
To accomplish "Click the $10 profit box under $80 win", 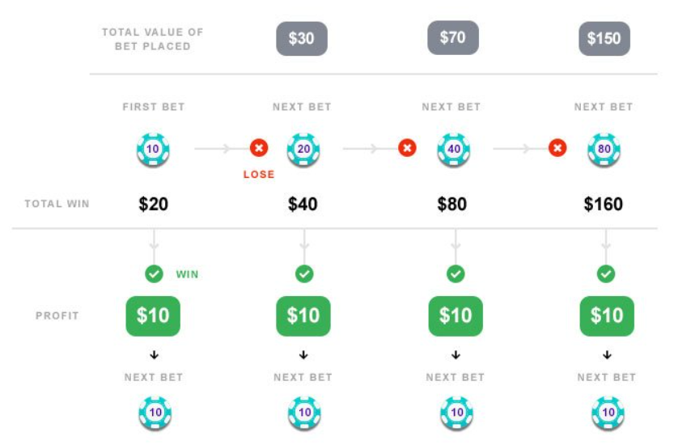I will click(456, 316).
